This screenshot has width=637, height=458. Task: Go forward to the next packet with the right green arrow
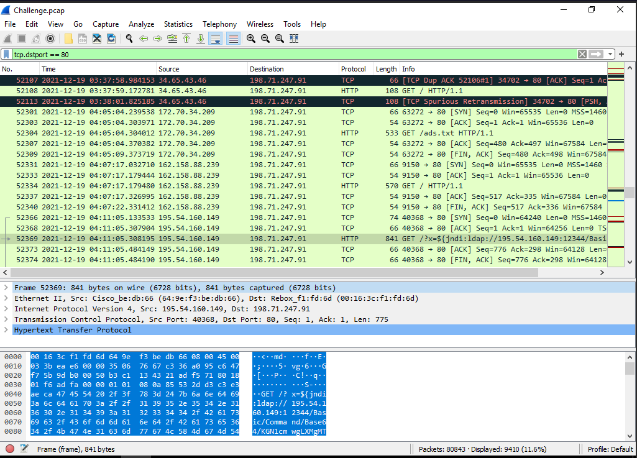click(x=158, y=39)
